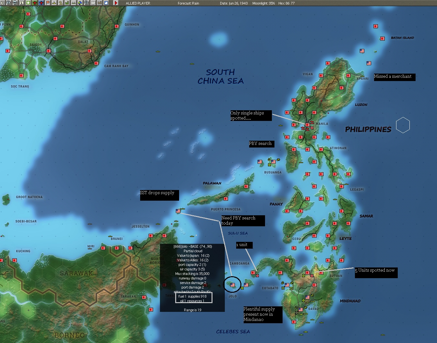Viewport: 437px width, 343px height.
Task: Click the 'CAM RANH BAY' map label
Action: tap(116, 66)
